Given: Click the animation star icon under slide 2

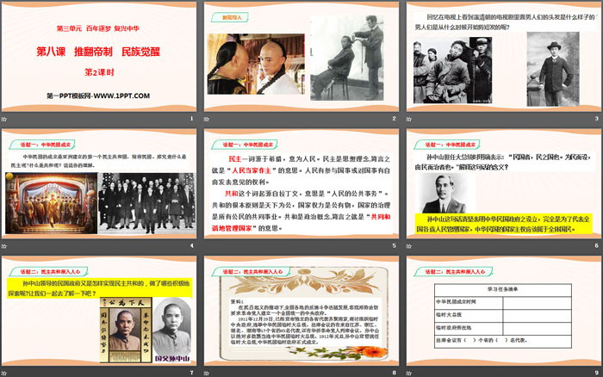Looking at the screenshot, I should point(207,119).
